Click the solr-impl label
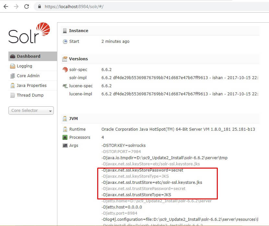The width and height of the screenshot is (269, 226). point(78,78)
